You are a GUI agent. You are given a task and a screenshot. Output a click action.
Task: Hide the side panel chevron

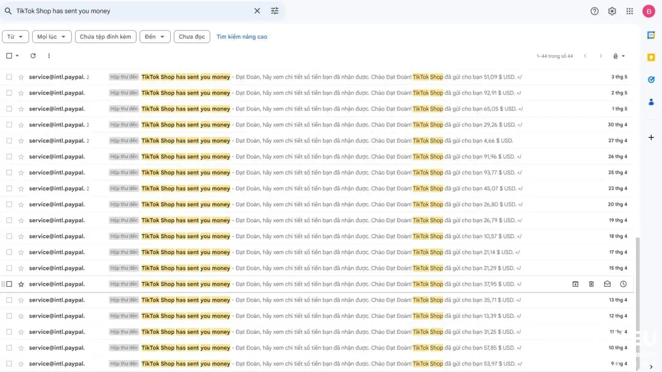[651, 367]
